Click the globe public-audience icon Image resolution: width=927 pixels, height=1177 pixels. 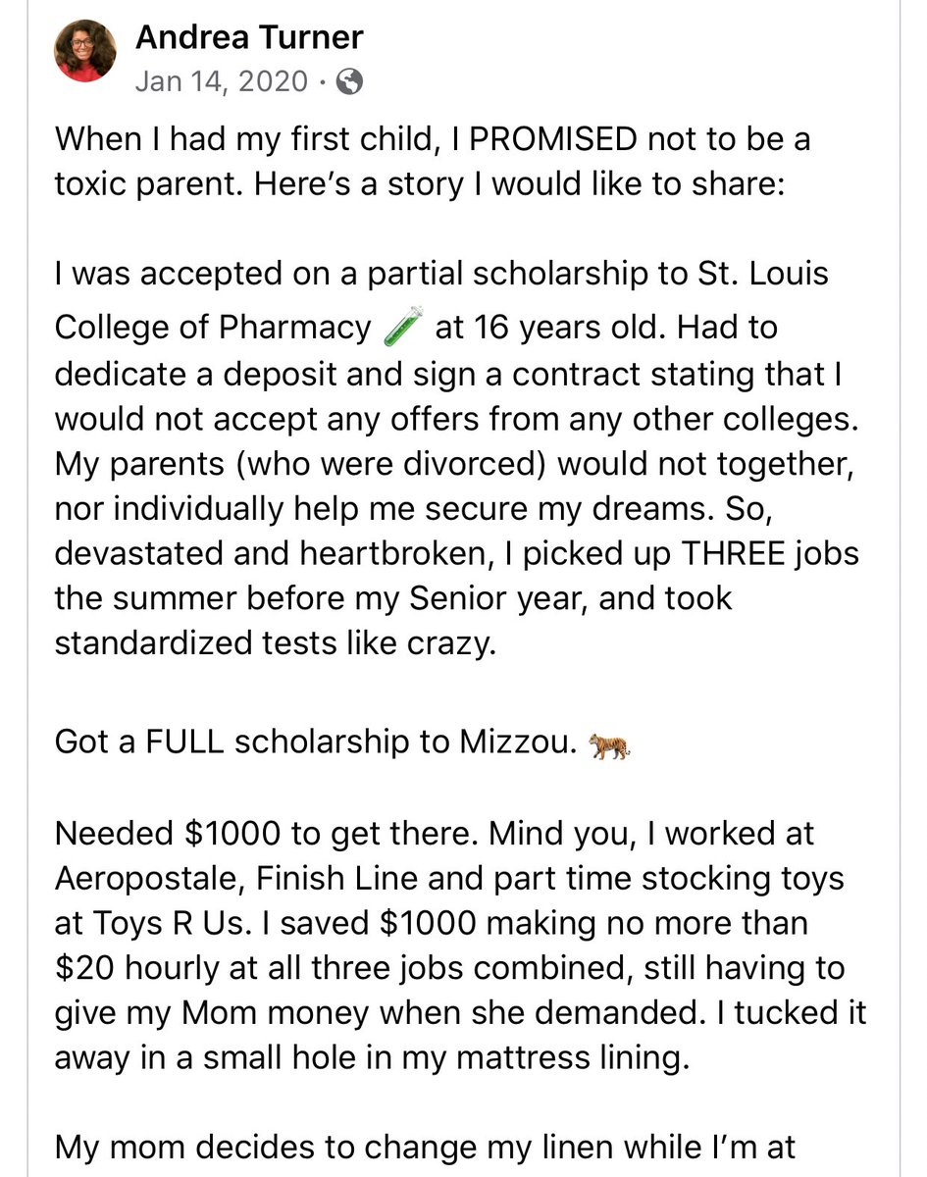coord(349,82)
